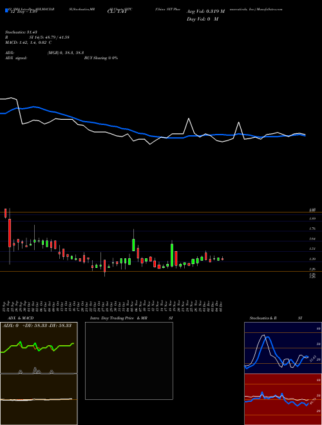The width and height of the screenshot is (322, 425).
Task: Click the blue 12-day SMA legend square
Action: [x=6, y=10]
